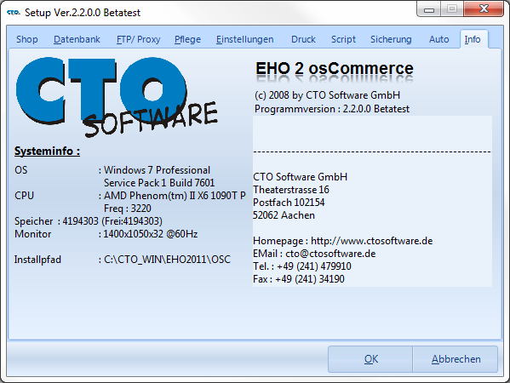Click the EHO 2 osCommerce heading
The width and height of the screenshot is (510, 383).
pyautogui.click(x=335, y=68)
